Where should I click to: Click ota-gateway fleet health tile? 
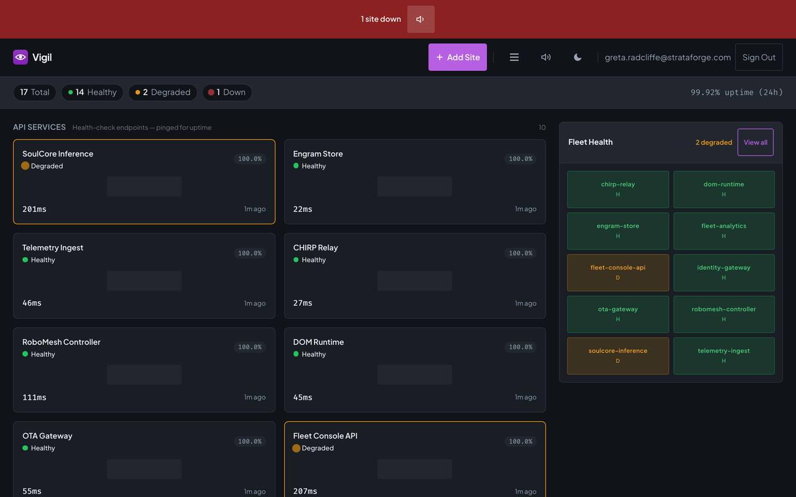click(618, 314)
